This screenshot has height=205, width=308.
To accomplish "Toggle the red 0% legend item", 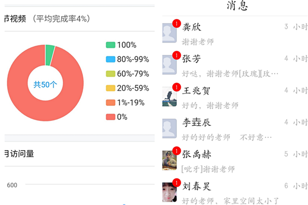I will point(117,117).
